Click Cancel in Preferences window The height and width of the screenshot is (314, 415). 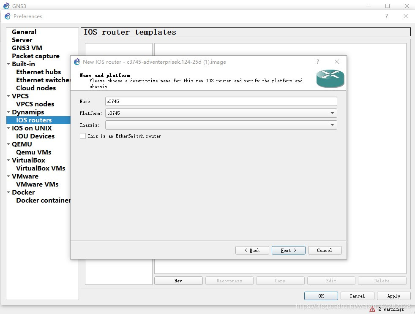point(357,296)
